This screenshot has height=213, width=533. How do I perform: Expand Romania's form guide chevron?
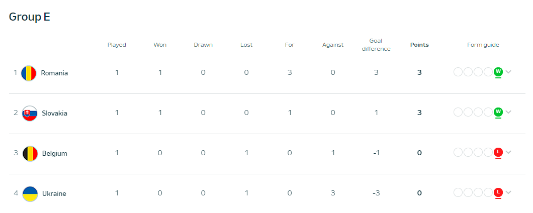[x=508, y=72]
